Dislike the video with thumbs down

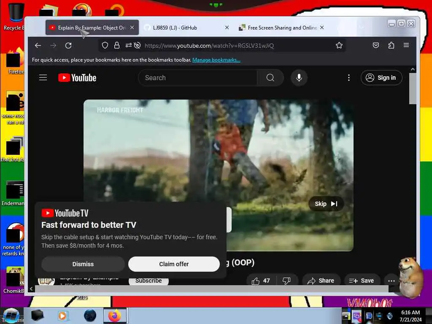click(x=286, y=281)
